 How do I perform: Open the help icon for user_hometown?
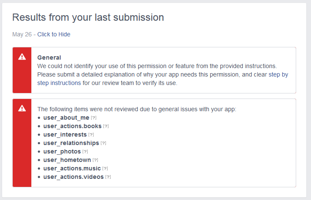(x=95, y=160)
